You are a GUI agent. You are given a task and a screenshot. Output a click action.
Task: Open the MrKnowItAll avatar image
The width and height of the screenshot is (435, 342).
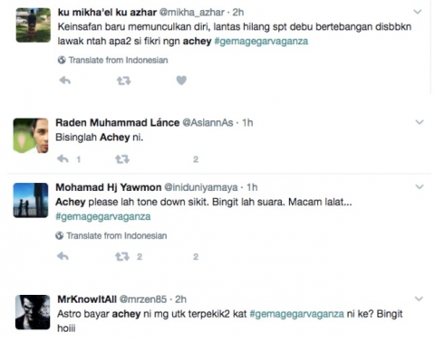pos(33,312)
